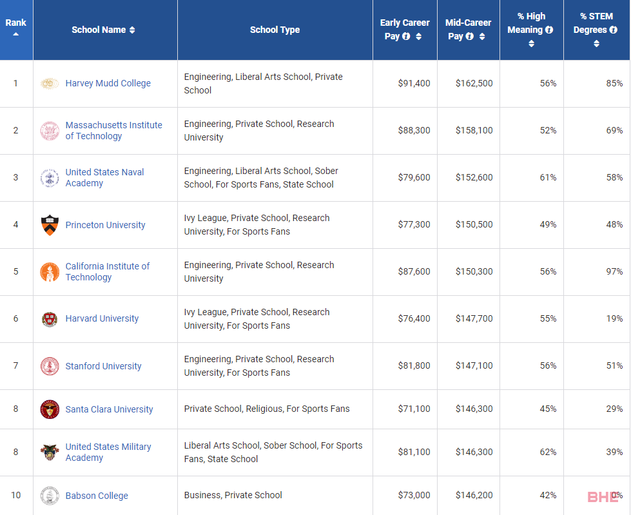The image size is (631, 515).
Task: Click the Princeton University shield icon
Action: 50,225
